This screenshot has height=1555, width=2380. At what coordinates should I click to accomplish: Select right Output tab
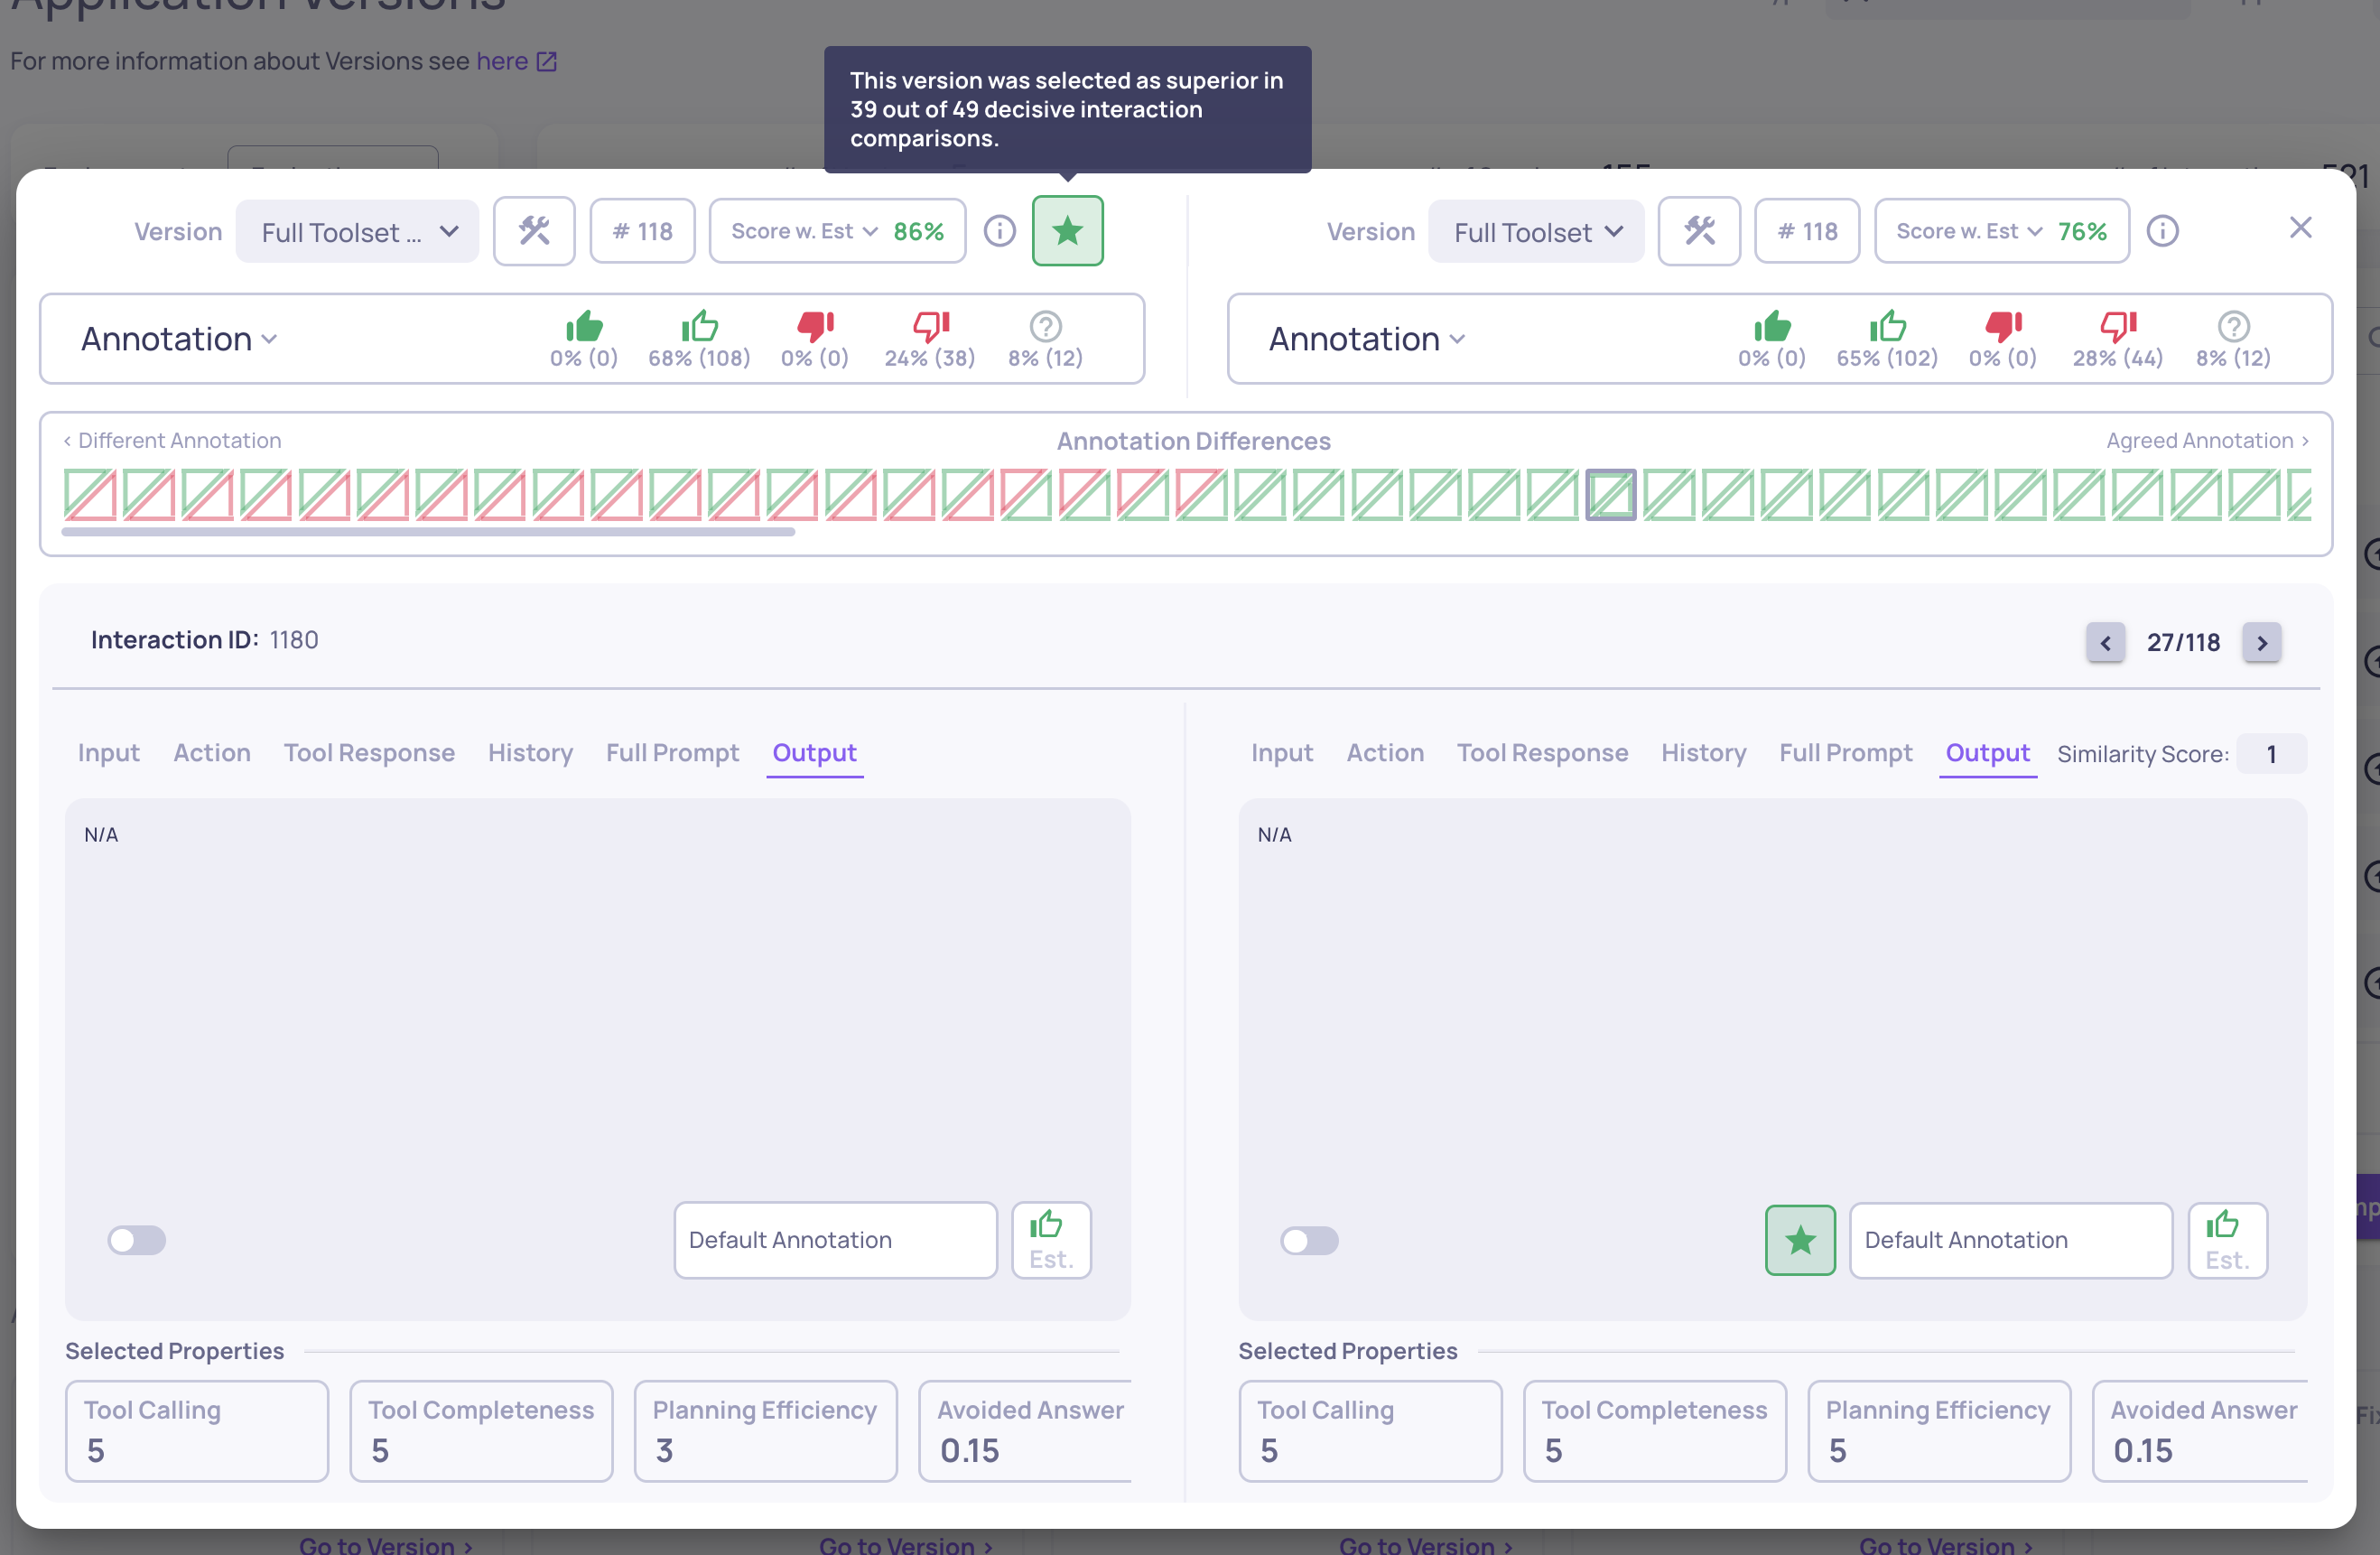pos(1987,753)
